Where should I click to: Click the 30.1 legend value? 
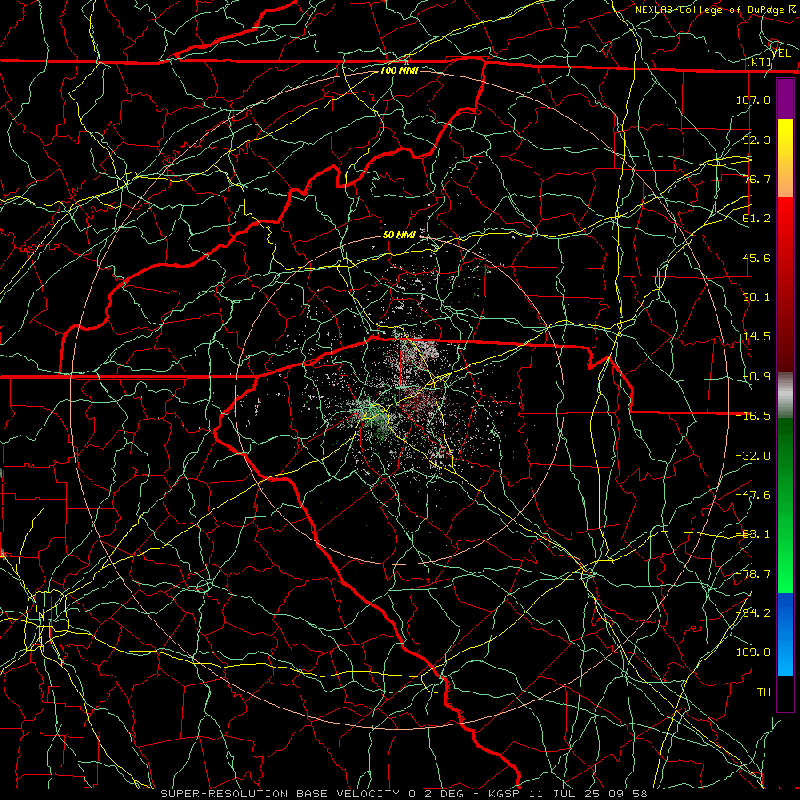point(756,298)
